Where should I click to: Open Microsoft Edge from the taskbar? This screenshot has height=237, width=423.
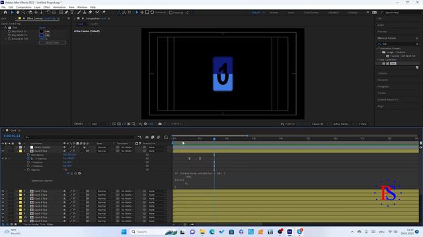tap(211, 232)
